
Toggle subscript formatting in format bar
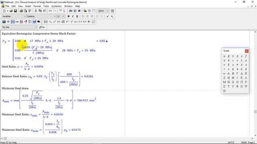click(x=112, y=16)
